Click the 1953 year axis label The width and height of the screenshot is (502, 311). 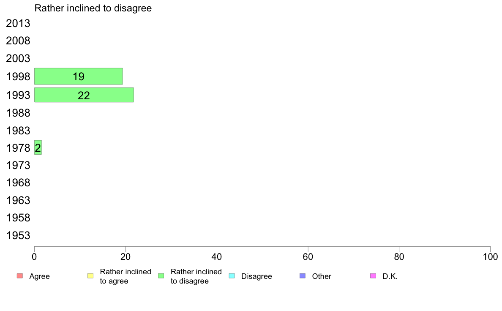point(18,235)
